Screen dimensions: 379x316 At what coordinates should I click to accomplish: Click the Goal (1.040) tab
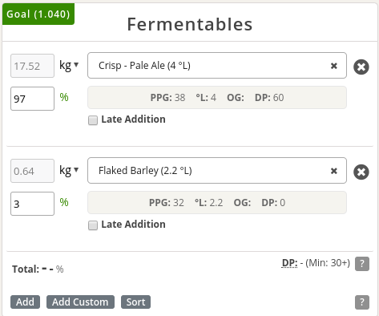[x=38, y=14]
